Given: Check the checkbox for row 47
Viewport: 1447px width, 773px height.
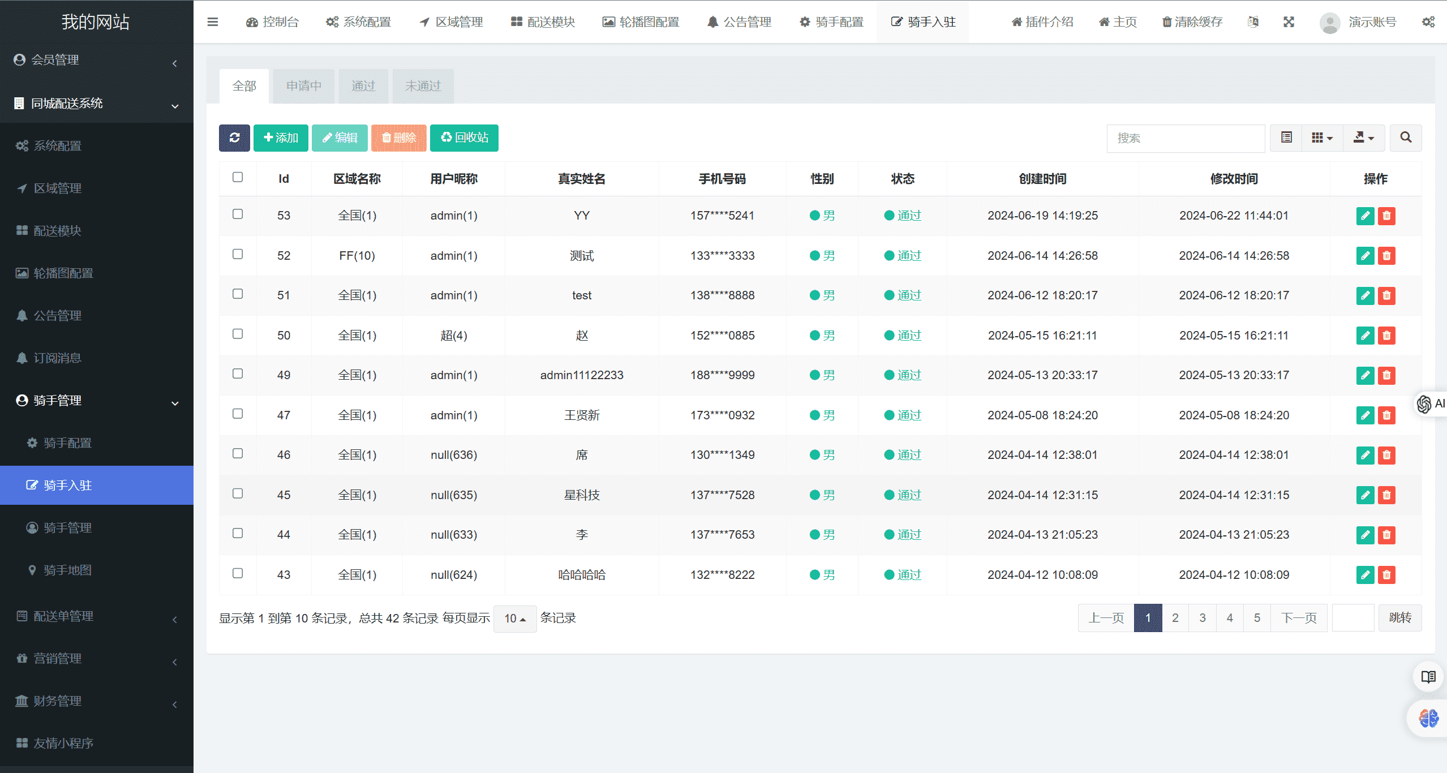Looking at the screenshot, I should pos(238,414).
